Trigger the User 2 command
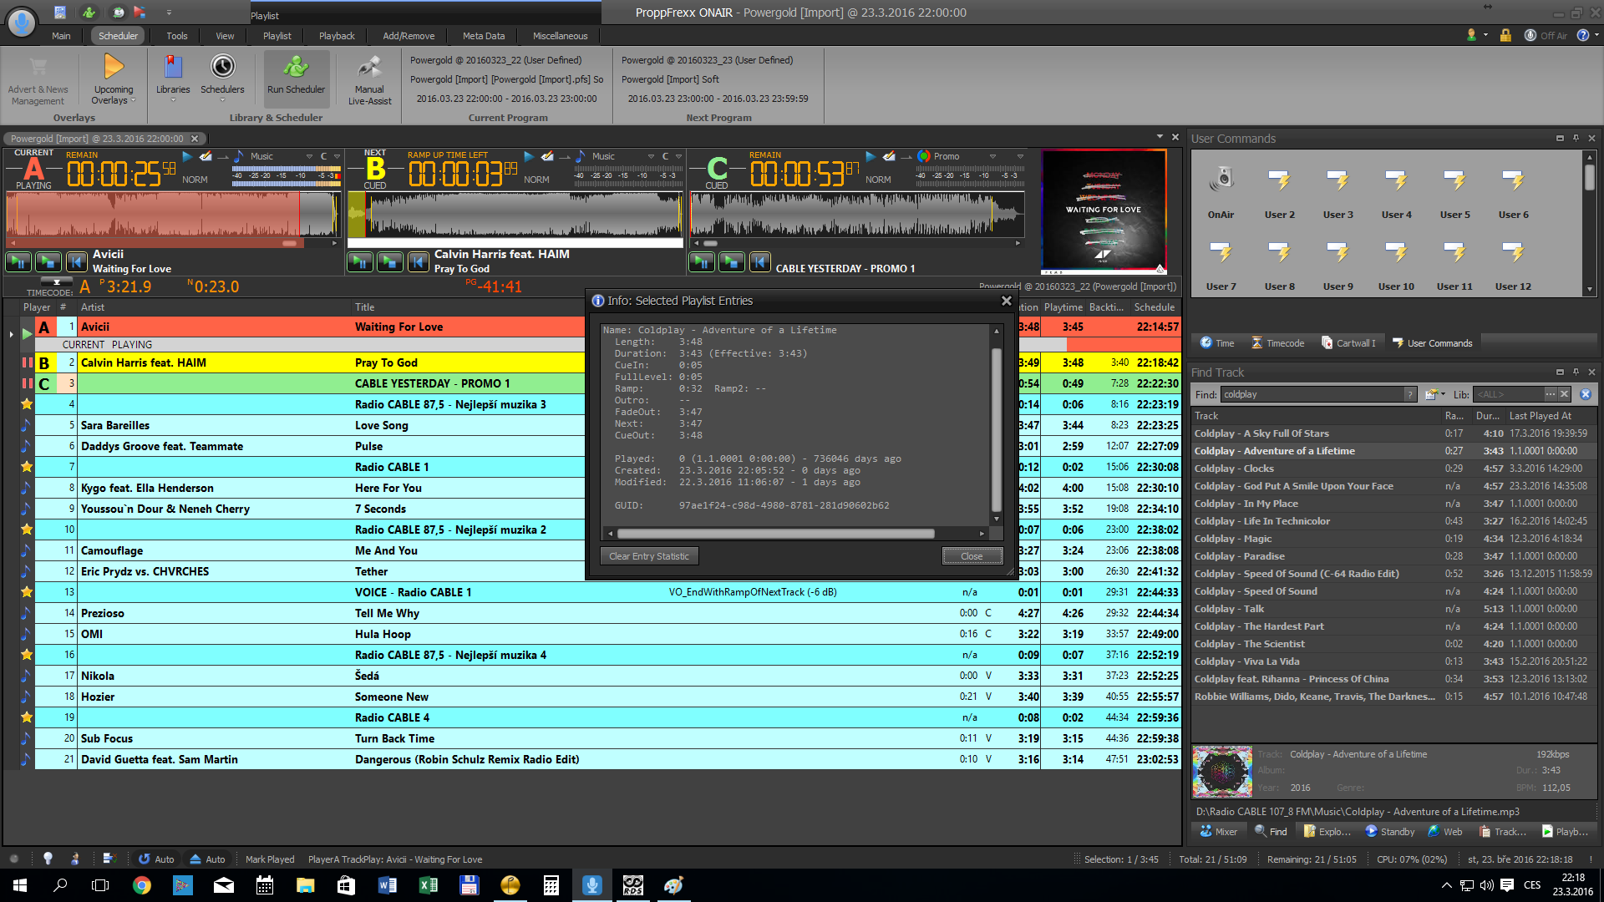This screenshot has height=902, width=1604. pos(1279,190)
